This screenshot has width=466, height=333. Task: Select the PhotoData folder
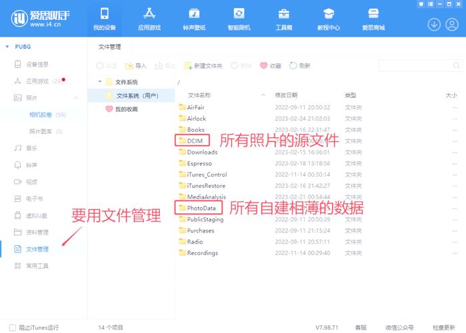pos(197,208)
